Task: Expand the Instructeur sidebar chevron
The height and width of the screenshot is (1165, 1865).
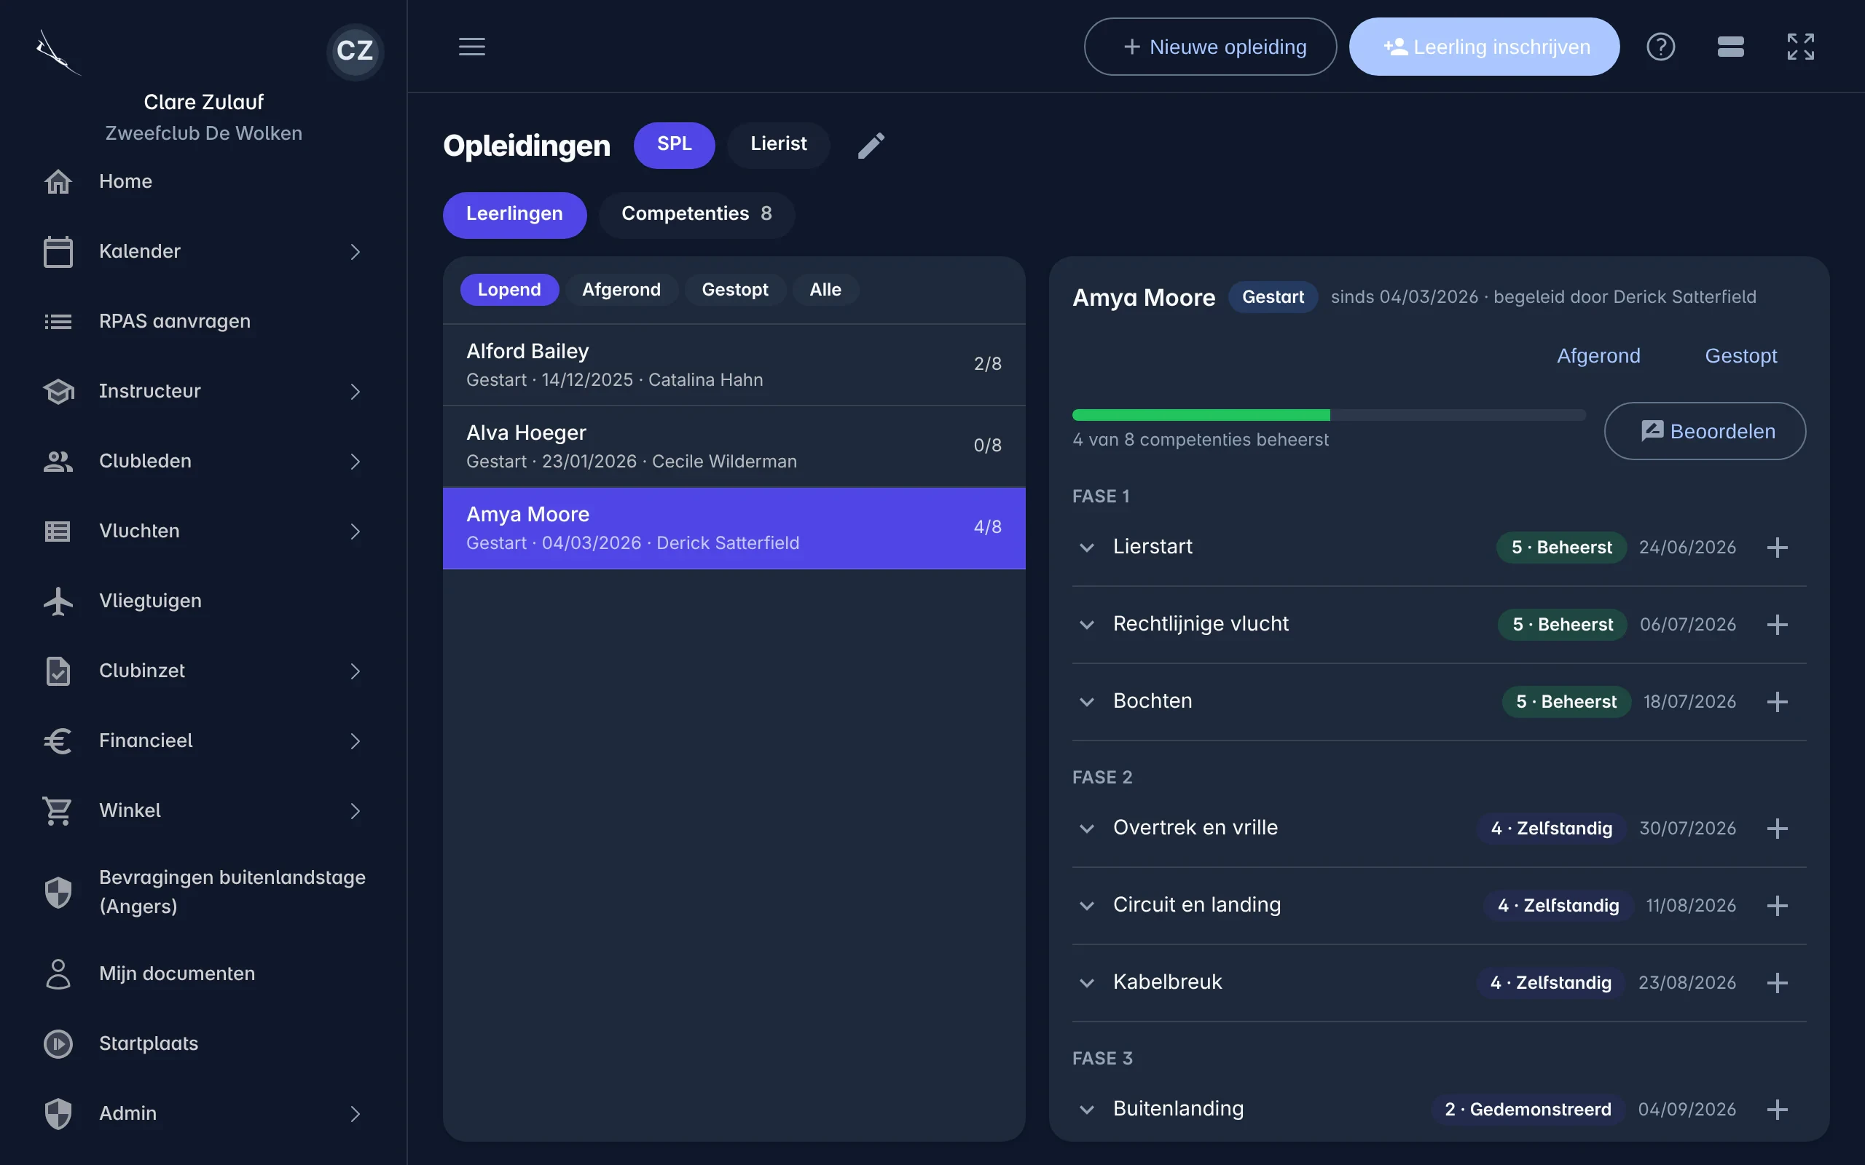Action: click(x=355, y=392)
